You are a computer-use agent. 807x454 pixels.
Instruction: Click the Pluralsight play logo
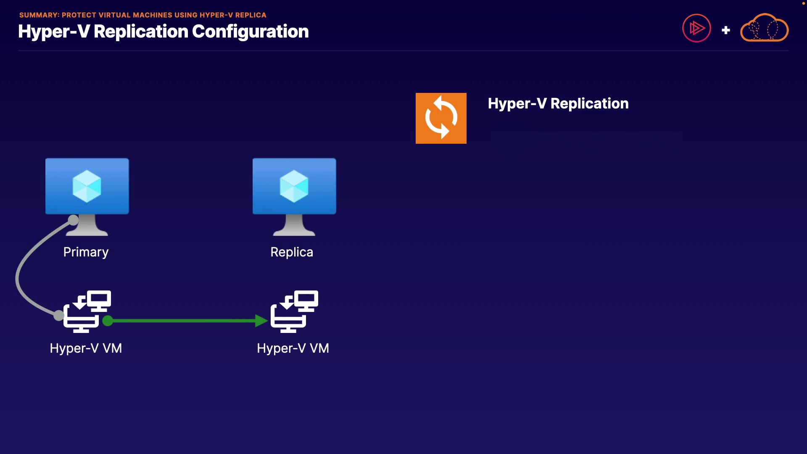(x=696, y=28)
